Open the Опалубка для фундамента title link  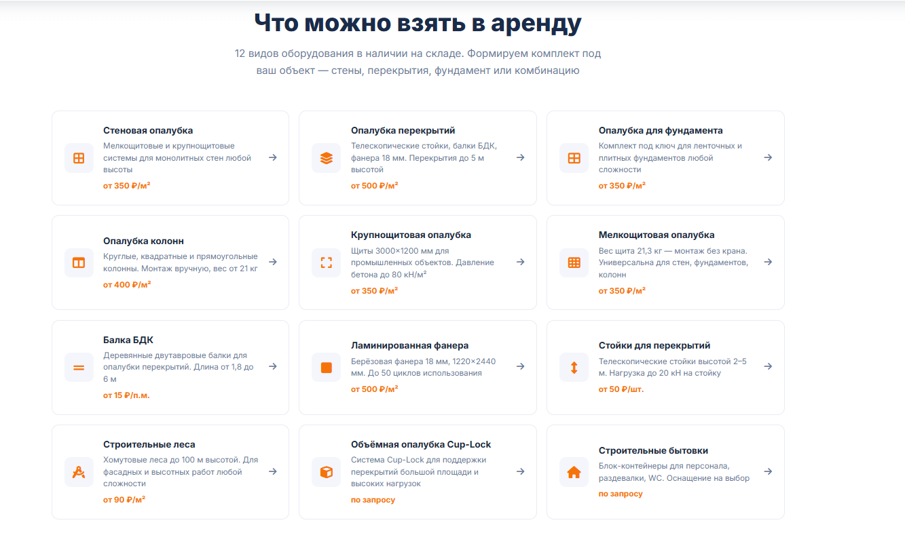[x=661, y=130]
